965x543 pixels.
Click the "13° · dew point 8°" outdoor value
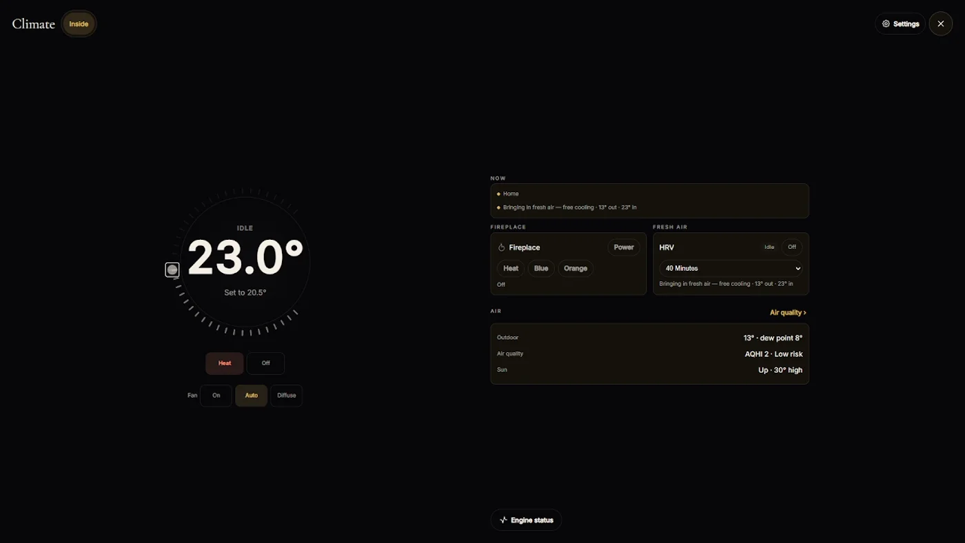(x=773, y=338)
